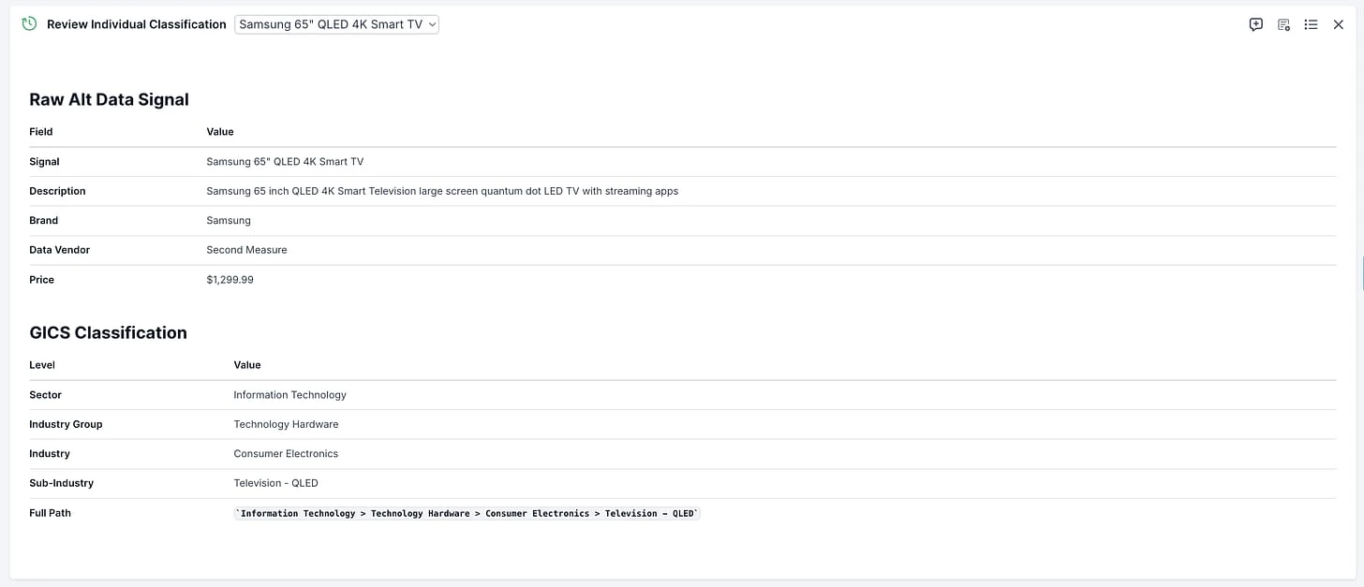Select the Industry value Consumer Electronics
The width and height of the screenshot is (1364, 587).
(286, 453)
